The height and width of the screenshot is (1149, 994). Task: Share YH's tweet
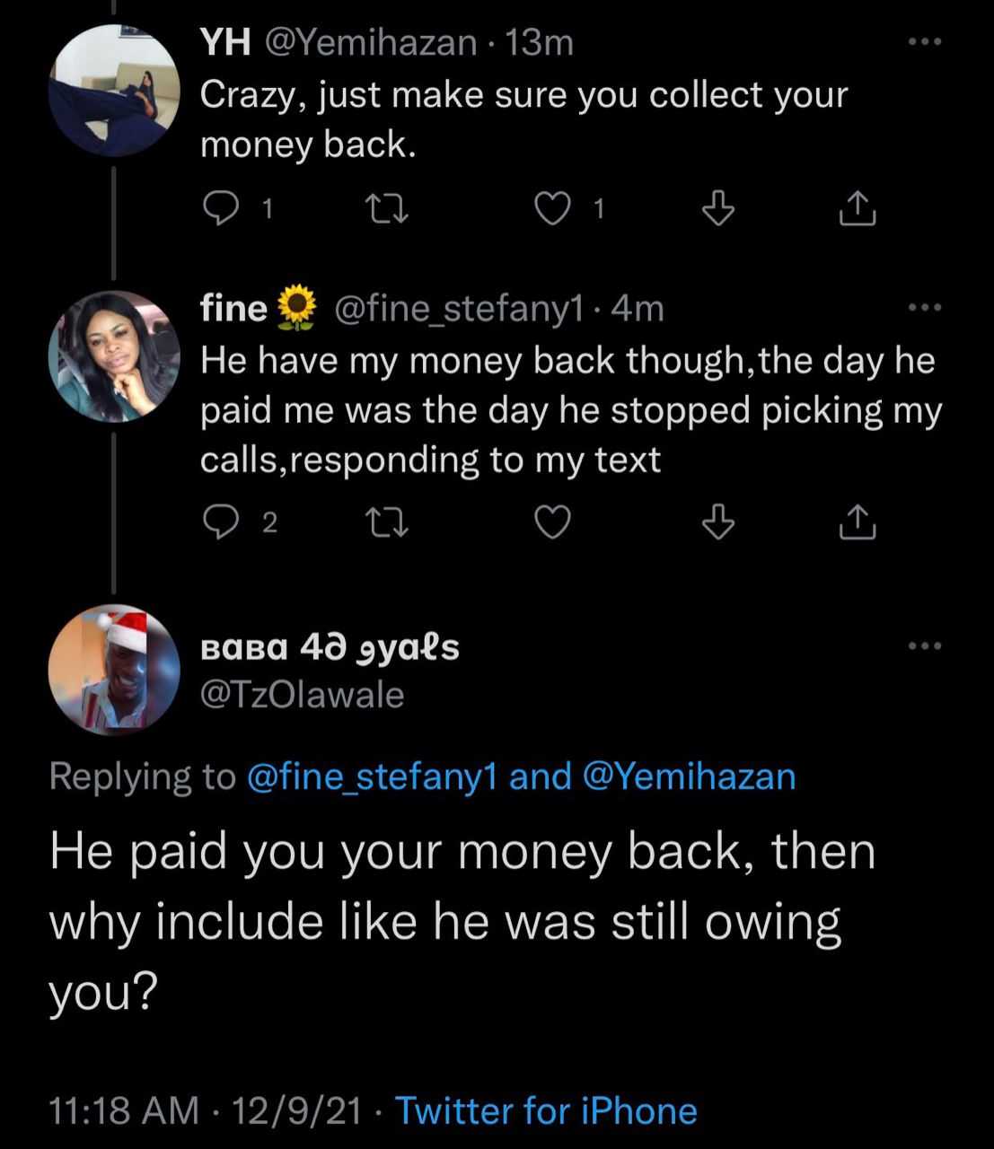[856, 209]
